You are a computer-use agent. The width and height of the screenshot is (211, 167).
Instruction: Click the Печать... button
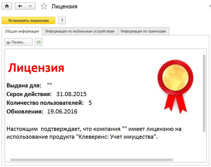click(x=18, y=42)
